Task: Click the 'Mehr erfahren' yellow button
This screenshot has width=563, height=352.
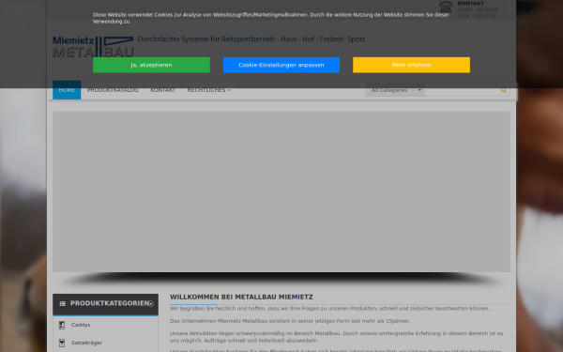Action: (x=411, y=65)
